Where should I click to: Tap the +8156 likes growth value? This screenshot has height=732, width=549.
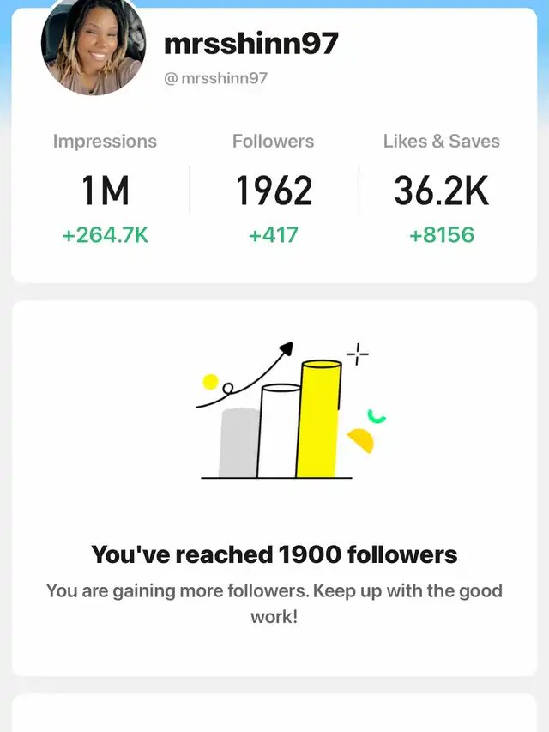[x=441, y=235]
